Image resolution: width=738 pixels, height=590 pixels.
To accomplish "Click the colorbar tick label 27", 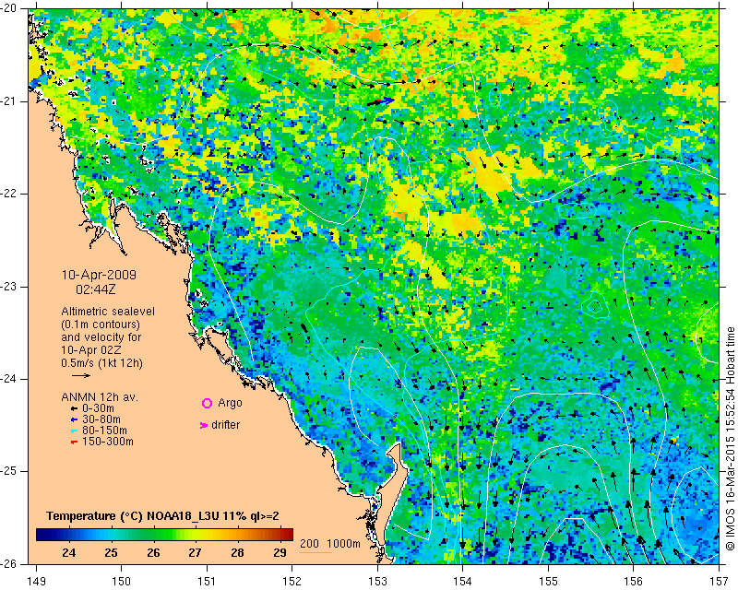I will [196, 553].
